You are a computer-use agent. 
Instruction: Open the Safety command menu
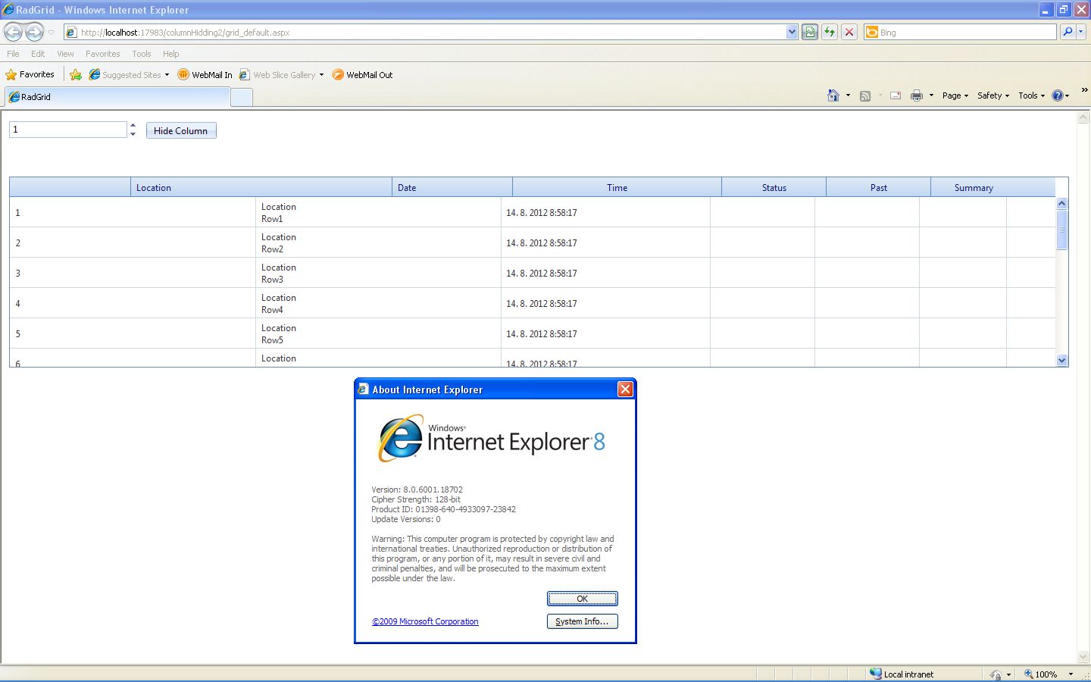coord(993,95)
